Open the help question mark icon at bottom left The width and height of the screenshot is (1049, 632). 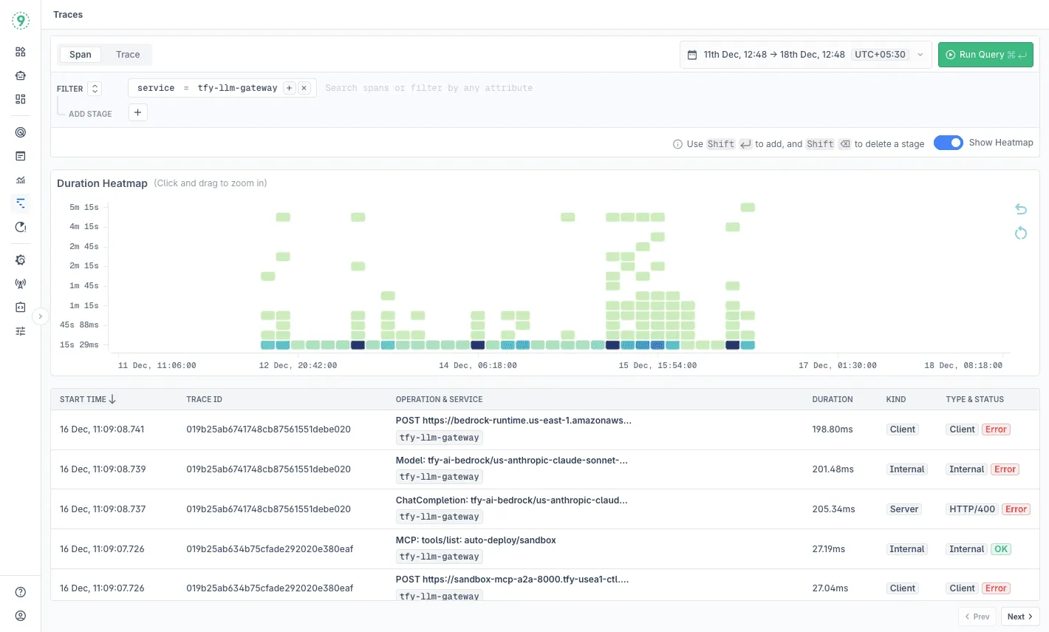pos(20,591)
